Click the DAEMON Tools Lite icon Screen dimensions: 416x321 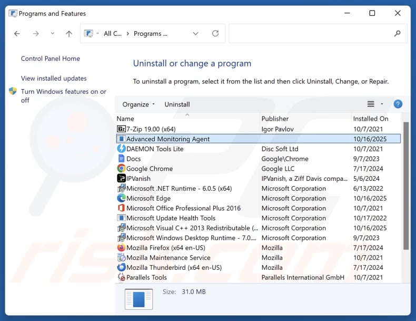(x=121, y=149)
